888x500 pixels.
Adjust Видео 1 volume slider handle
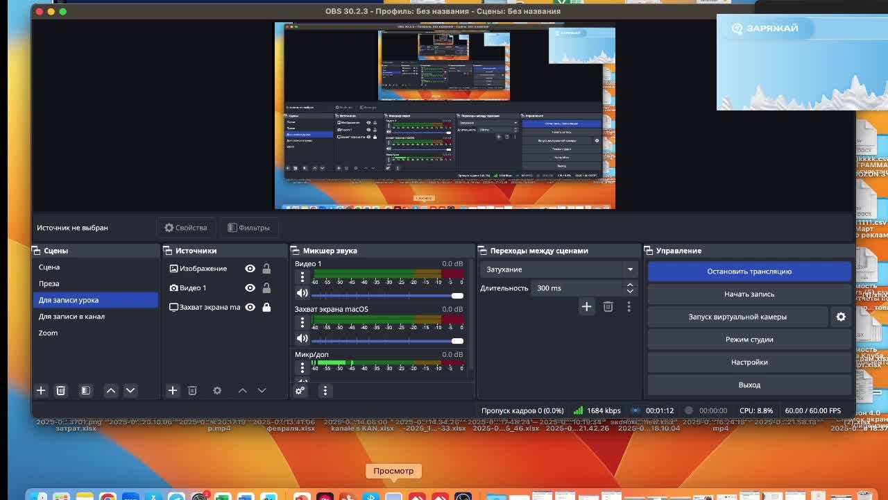click(457, 296)
